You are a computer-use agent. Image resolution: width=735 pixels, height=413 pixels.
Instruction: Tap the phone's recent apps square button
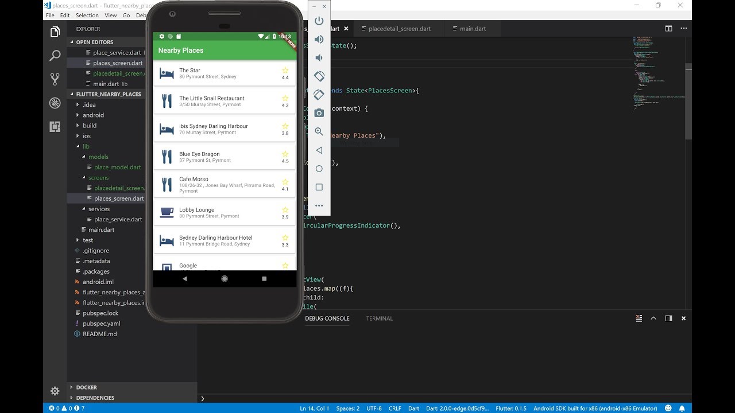coord(264,278)
